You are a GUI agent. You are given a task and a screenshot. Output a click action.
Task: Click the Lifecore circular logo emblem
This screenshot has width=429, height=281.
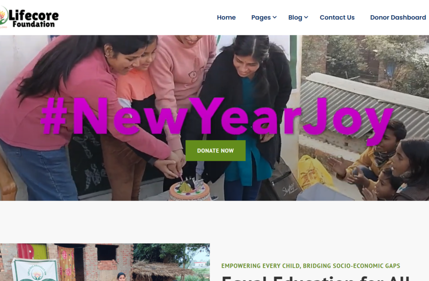[x=3, y=16]
